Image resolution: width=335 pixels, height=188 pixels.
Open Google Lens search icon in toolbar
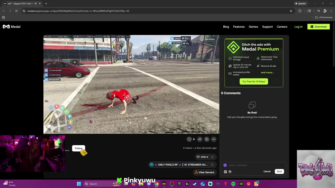(309, 11)
